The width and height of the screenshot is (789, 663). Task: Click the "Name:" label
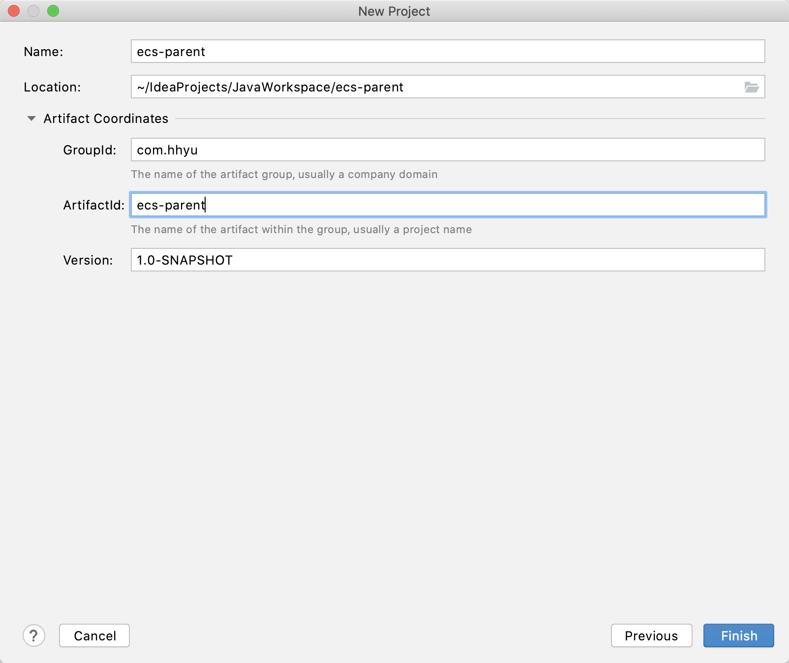click(43, 52)
